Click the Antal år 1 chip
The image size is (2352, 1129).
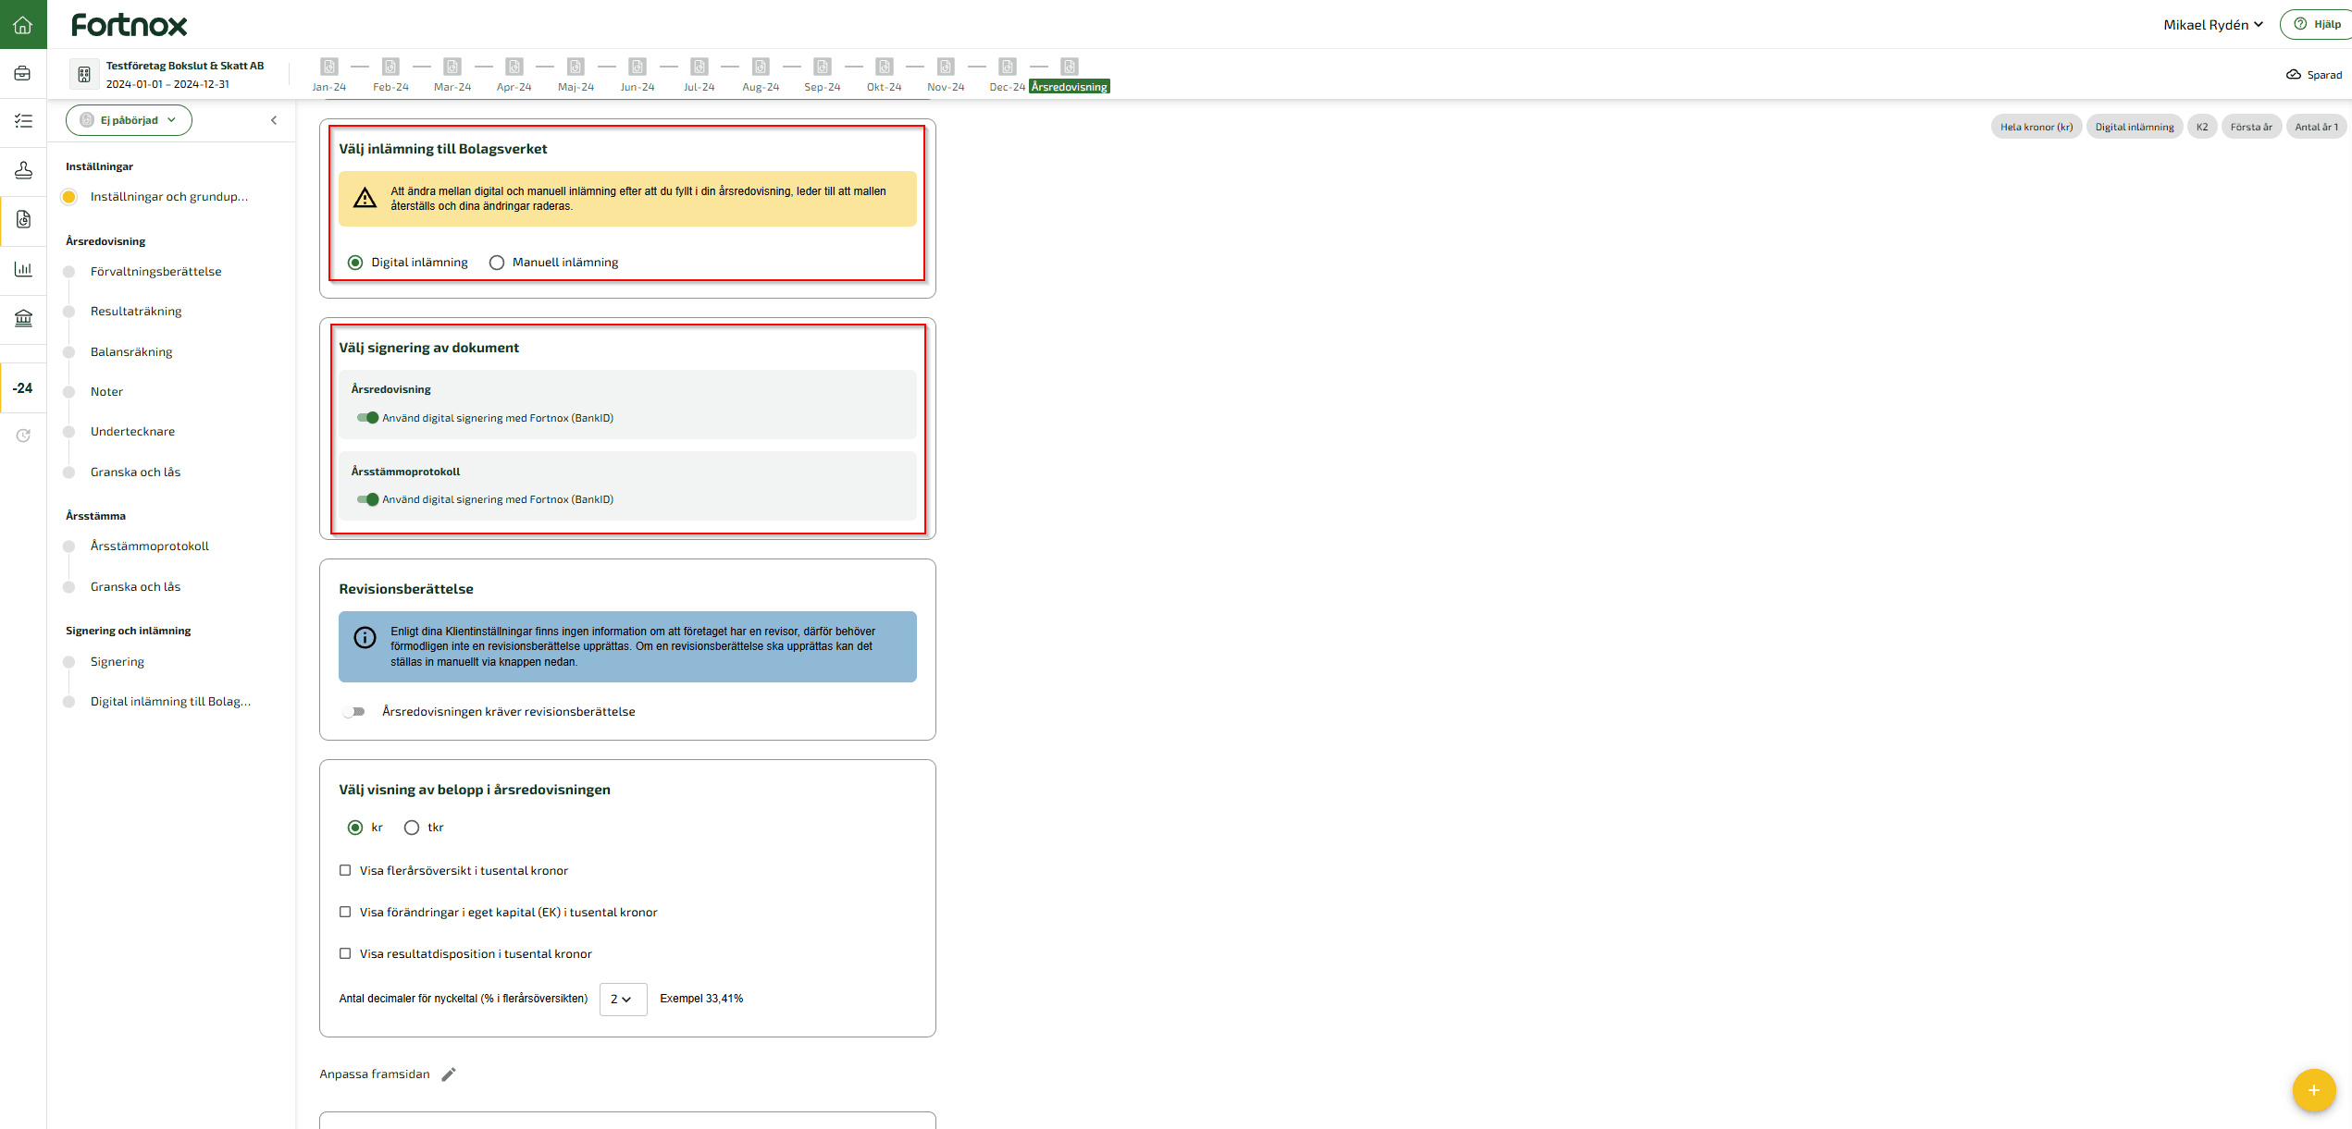click(2316, 127)
